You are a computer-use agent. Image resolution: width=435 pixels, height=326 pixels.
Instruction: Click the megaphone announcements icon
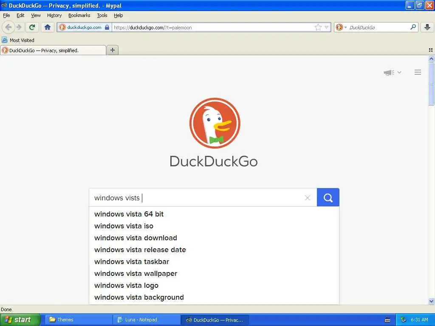point(389,73)
